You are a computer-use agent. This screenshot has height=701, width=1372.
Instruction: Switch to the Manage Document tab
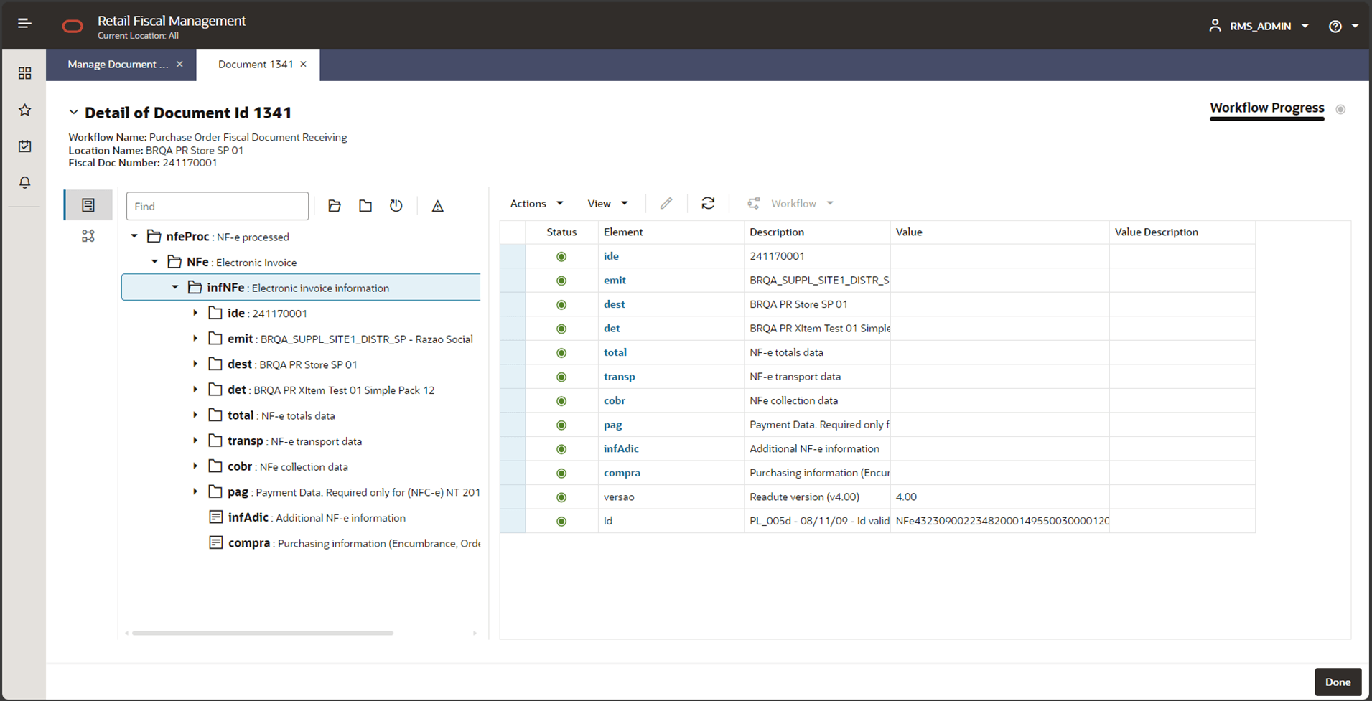pyautogui.click(x=118, y=65)
